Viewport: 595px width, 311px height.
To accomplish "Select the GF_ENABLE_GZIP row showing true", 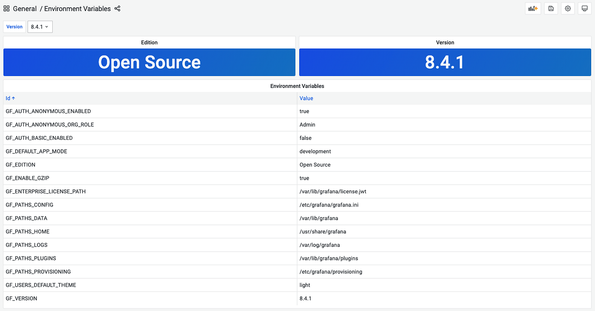I will point(28,178).
